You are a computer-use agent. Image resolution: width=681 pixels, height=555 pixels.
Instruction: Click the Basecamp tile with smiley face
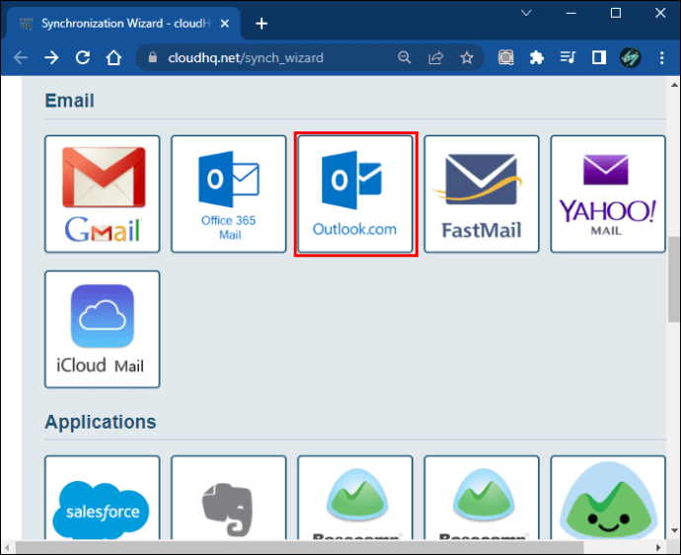[x=608, y=504]
